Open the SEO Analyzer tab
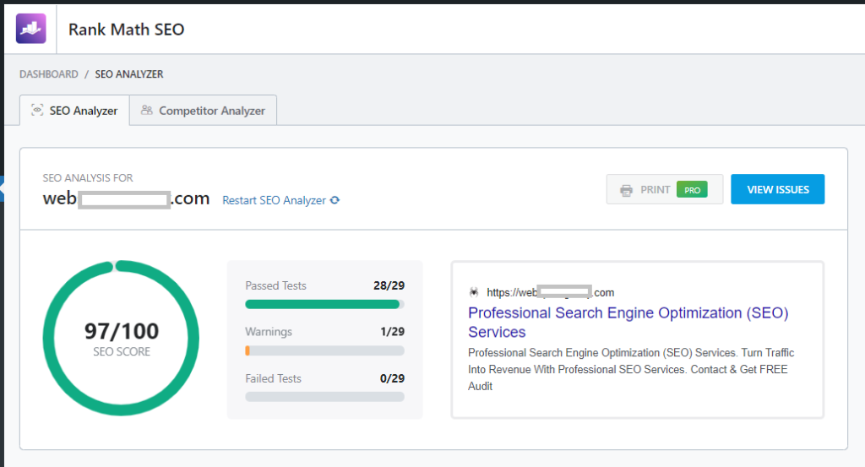This screenshot has height=467, width=865. click(x=74, y=111)
